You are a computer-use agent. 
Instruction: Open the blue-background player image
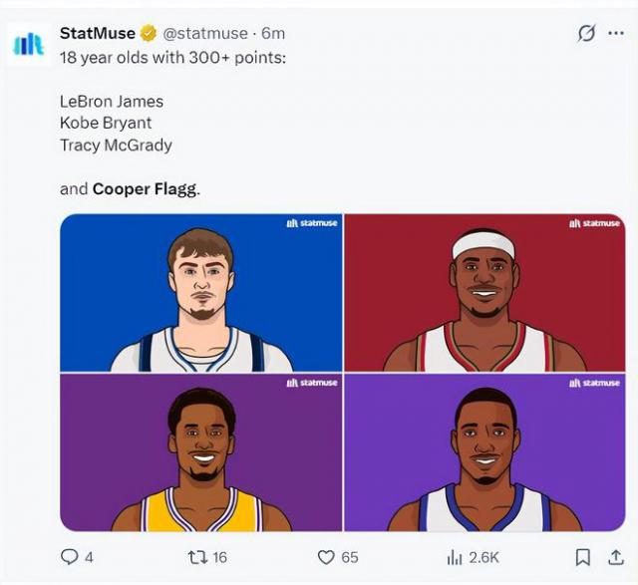tap(200, 292)
